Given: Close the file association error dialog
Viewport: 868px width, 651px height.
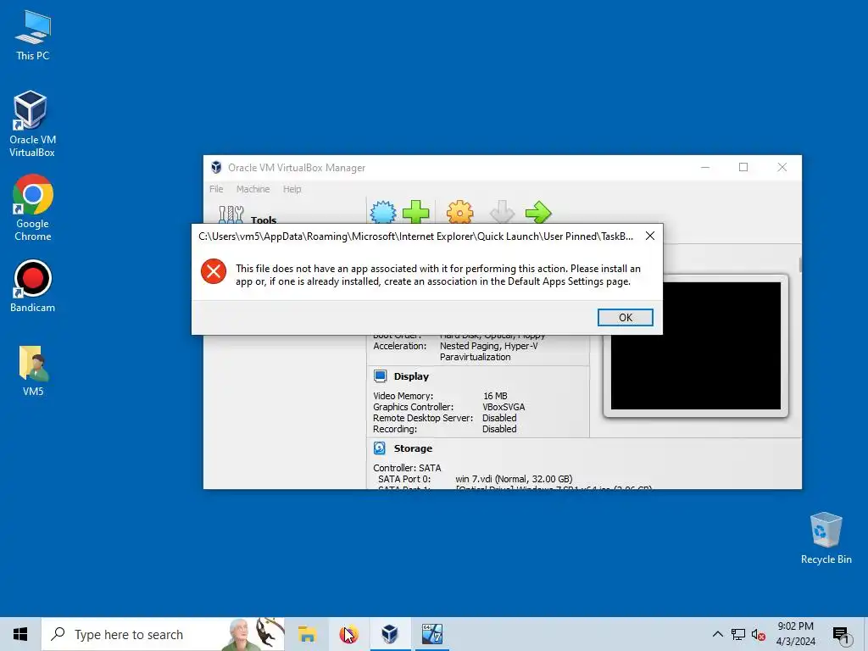Looking at the screenshot, I should coord(650,236).
